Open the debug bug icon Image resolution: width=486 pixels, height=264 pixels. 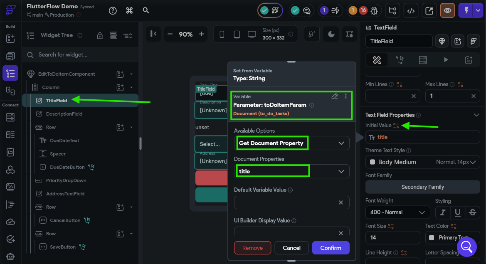[374, 10]
